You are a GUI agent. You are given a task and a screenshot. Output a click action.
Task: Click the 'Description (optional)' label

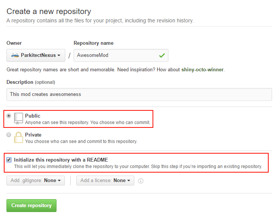(31, 82)
